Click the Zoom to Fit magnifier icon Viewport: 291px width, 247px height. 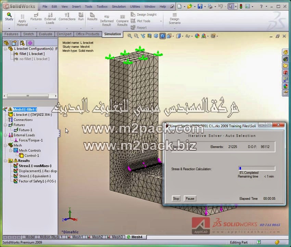pyautogui.click(x=130, y=36)
